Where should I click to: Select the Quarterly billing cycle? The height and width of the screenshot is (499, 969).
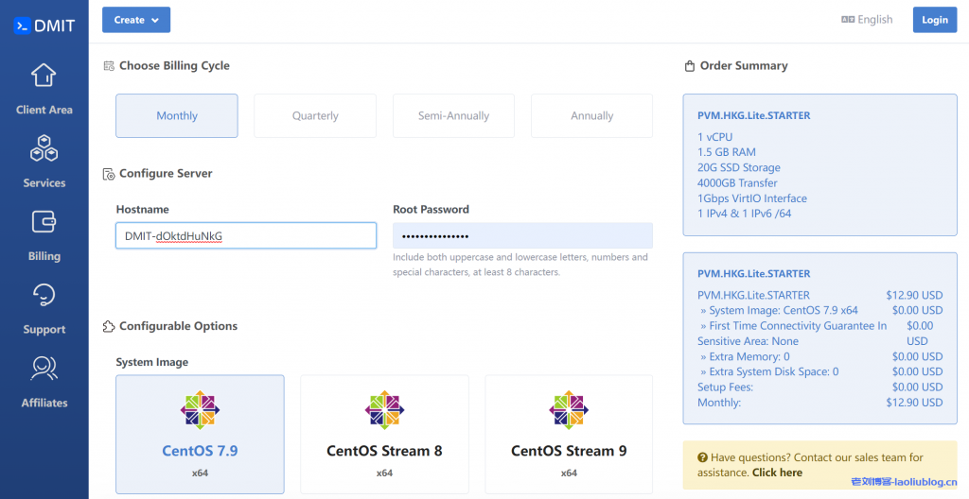point(315,115)
